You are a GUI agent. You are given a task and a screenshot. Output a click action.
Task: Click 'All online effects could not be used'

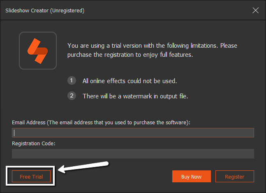[x=130, y=81]
